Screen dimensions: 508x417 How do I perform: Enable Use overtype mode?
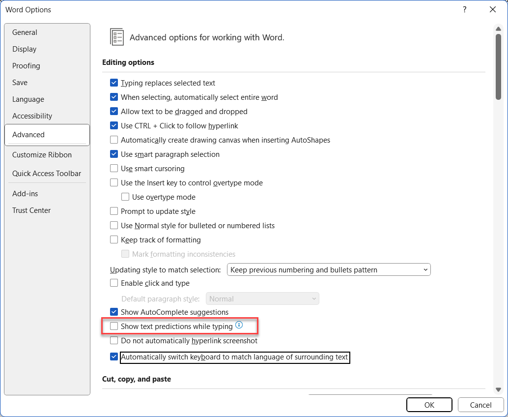tap(125, 197)
